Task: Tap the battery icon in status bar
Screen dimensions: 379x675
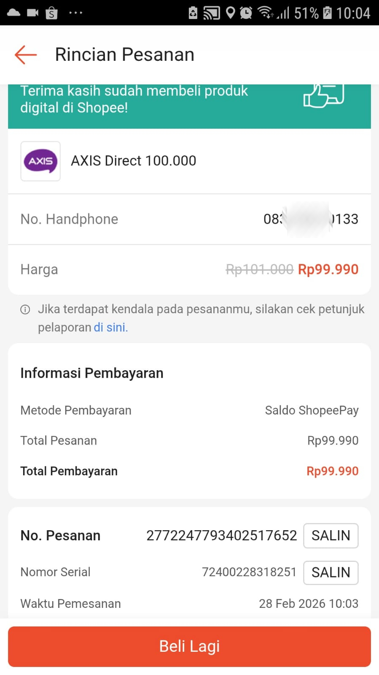Action: [327, 13]
